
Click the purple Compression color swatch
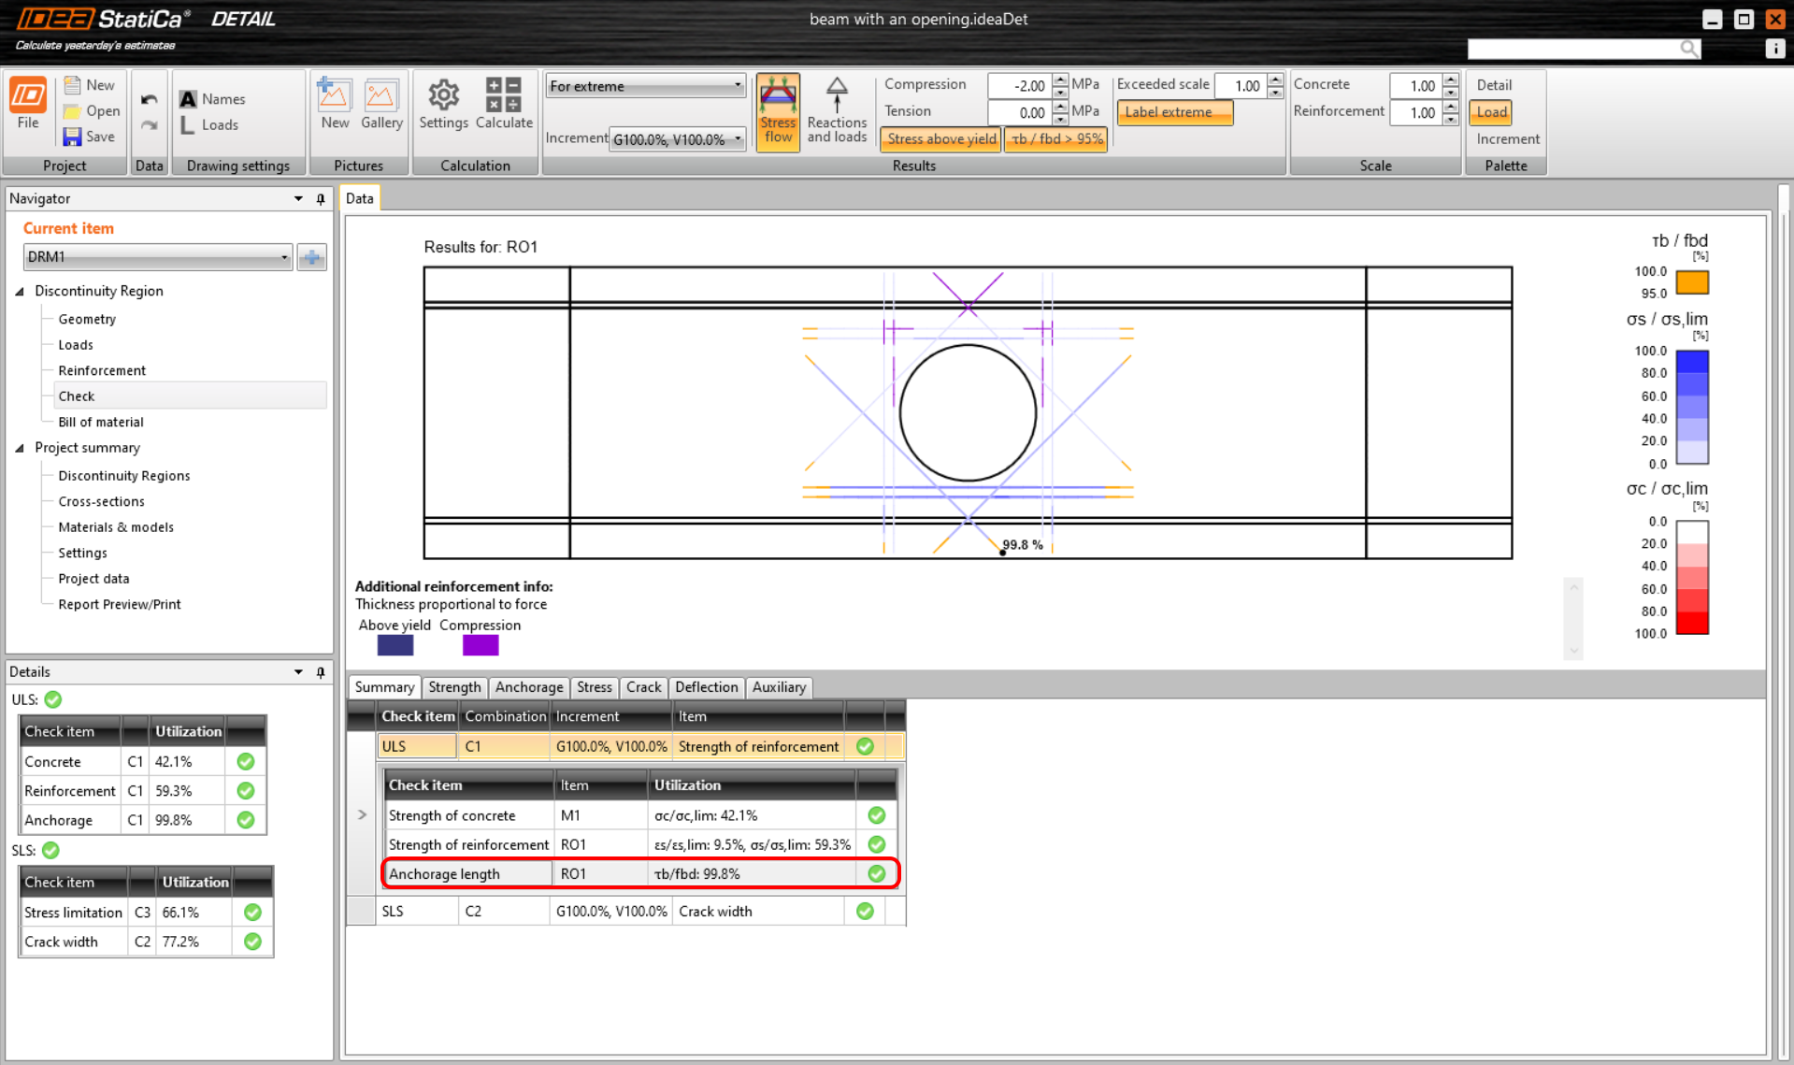(x=480, y=645)
